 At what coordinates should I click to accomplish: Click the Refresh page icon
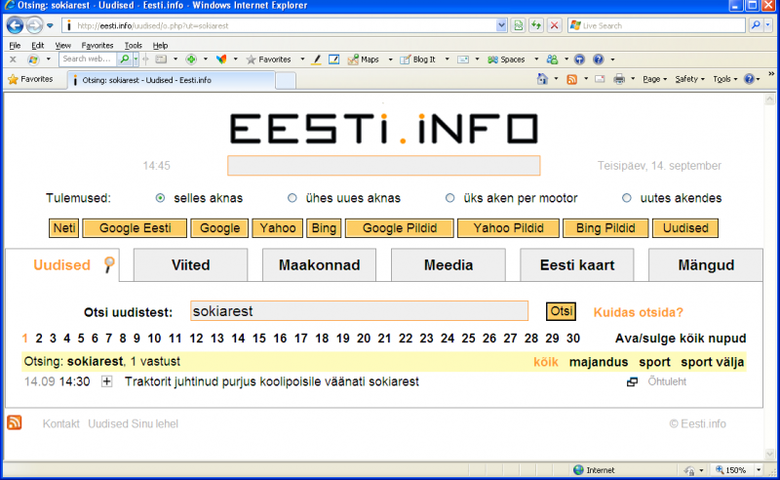pos(536,25)
